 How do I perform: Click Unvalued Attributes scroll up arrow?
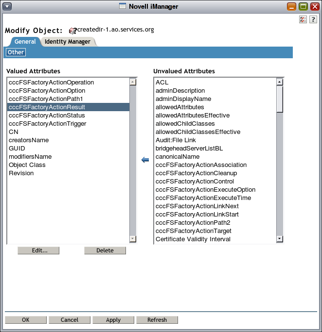click(280, 82)
